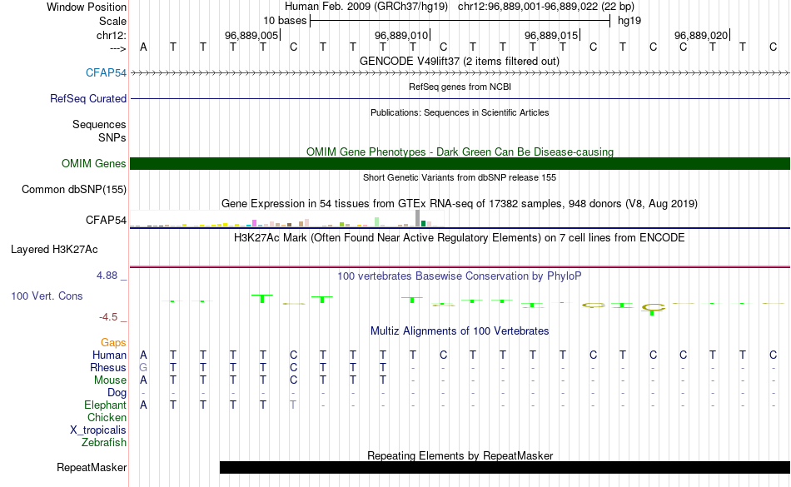The image size is (791, 487).
Task: Click the black RepeatMasker element bar
Action: click(505, 467)
